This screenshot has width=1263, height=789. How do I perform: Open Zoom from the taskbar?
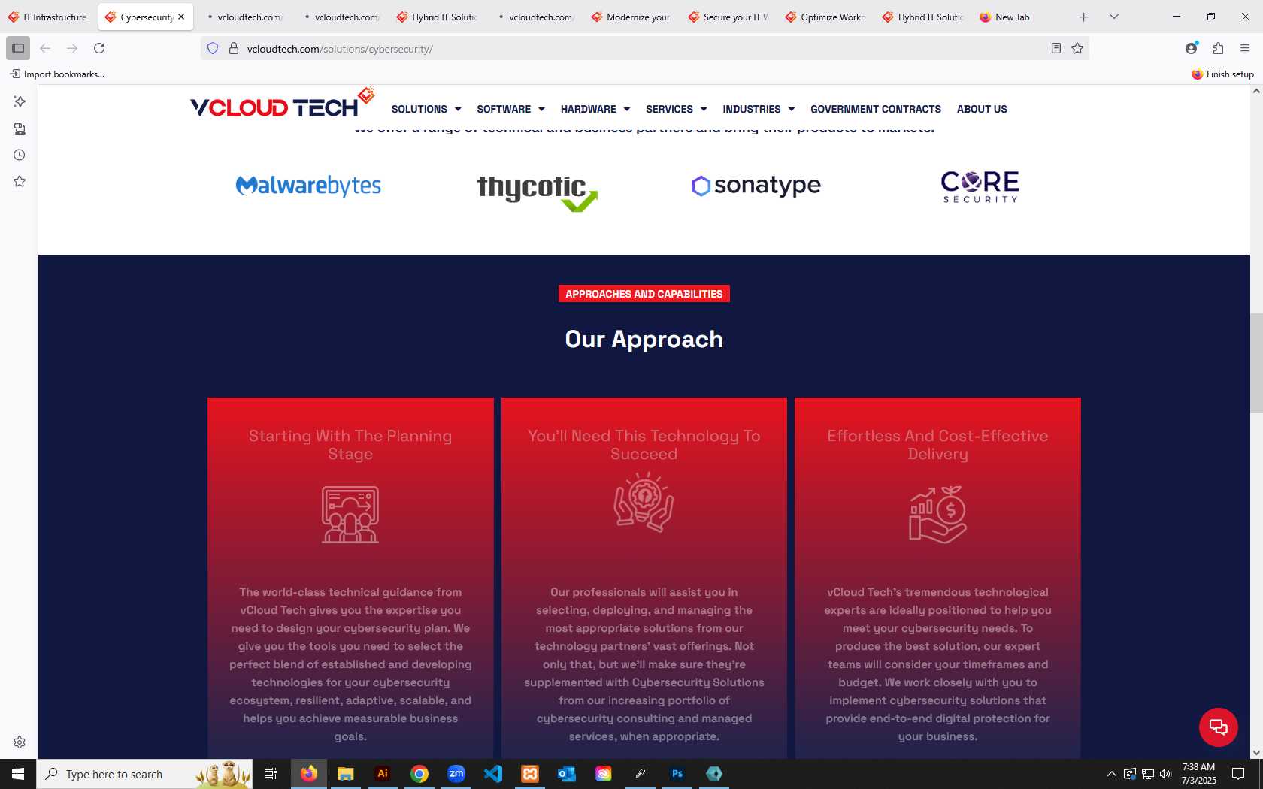point(456,774)
